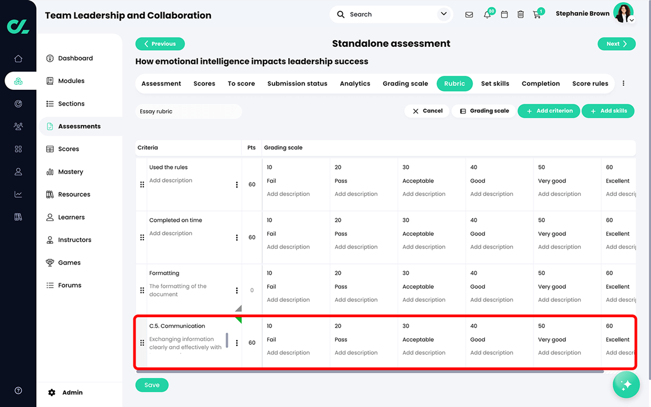Click Add skills button
Viewport: 651px width, 407px height.
608,111
